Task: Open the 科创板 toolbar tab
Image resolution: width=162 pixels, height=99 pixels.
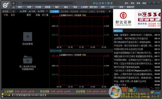Action: (x=38, y=7)
